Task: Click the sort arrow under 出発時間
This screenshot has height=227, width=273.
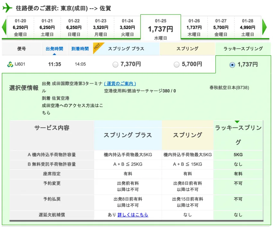Action: (x=54, y=54)
